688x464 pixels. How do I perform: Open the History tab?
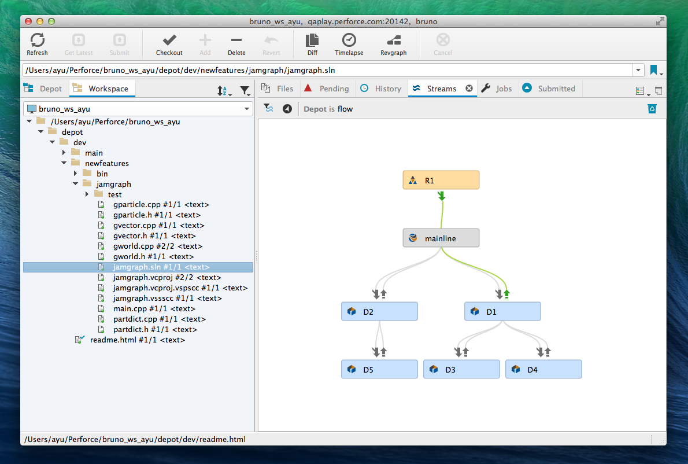[381, 89]
